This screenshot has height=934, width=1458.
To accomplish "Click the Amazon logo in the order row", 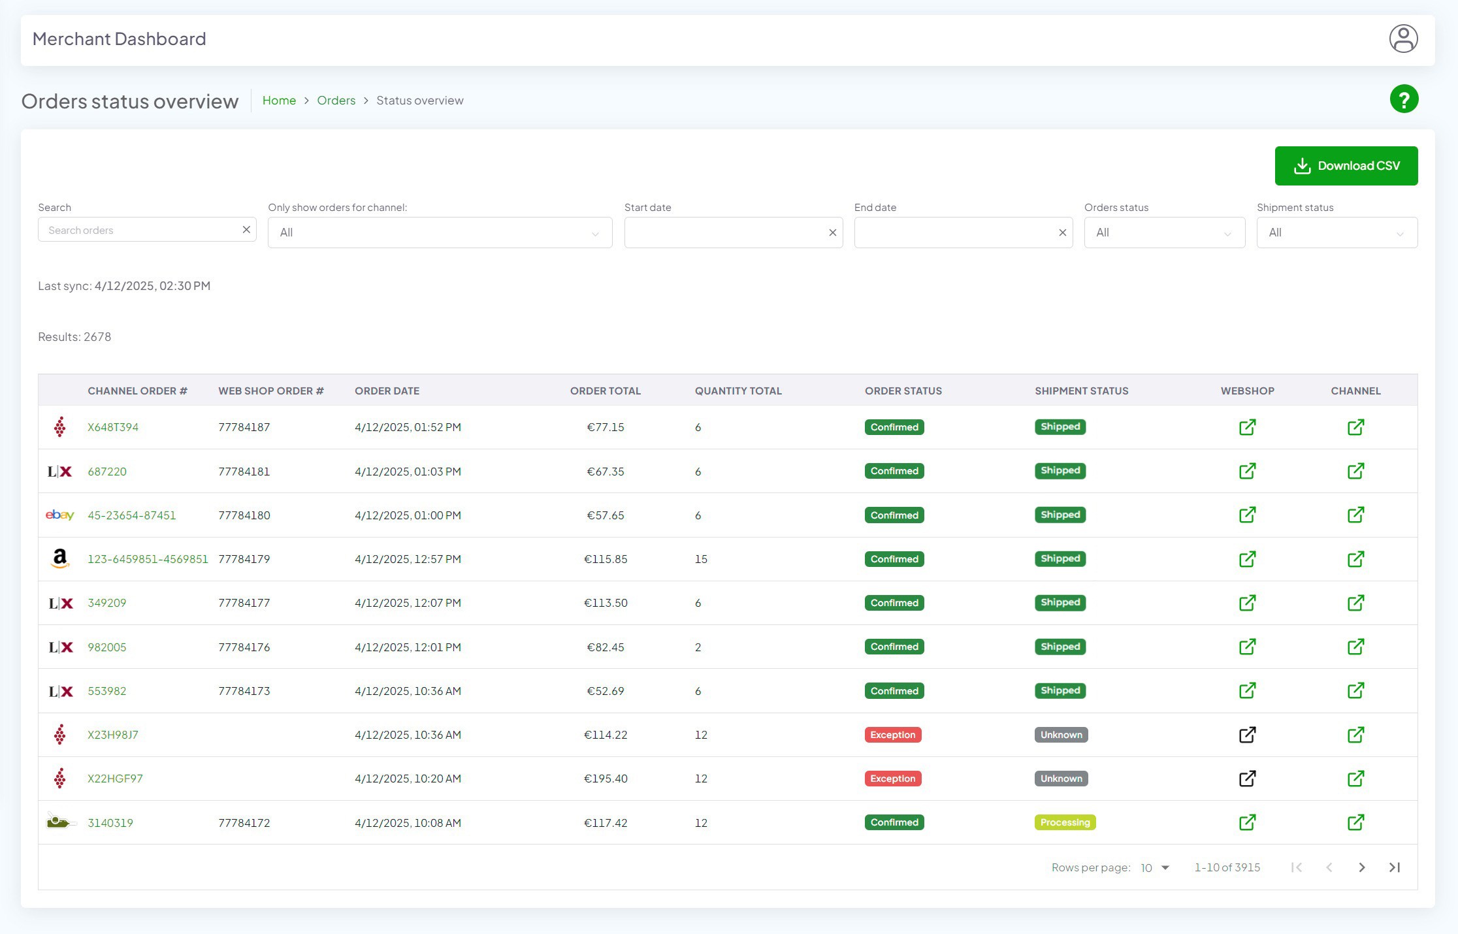I will pyautogui.click(x=59, y=558).
